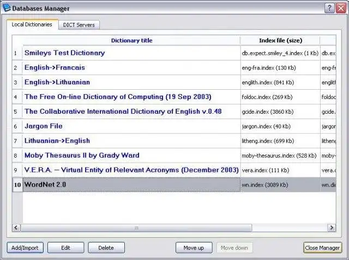Close the Databases Manager window

click(x=341, y=9)
